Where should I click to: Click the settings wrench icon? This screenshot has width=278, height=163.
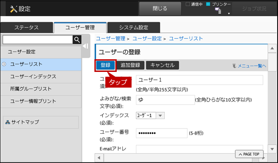pyautogui.click(x=14, y=9)
